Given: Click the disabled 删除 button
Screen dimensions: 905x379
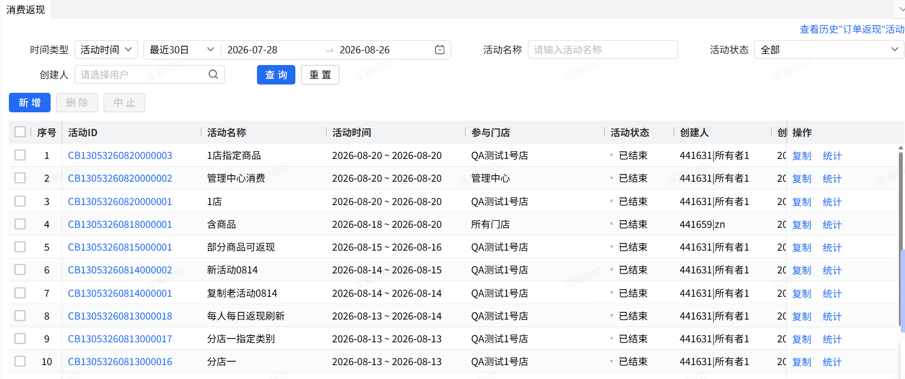Looking at the screenshot, I should tap(77, 102).
